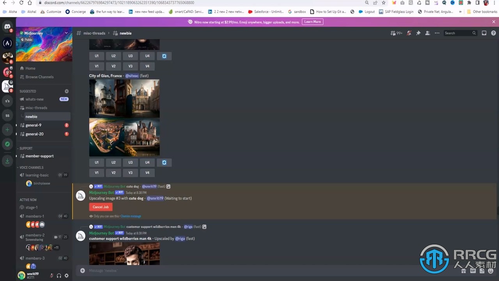Click the SAP Fieldglass Login bookmark
The image size is (499, 281).
396,12
